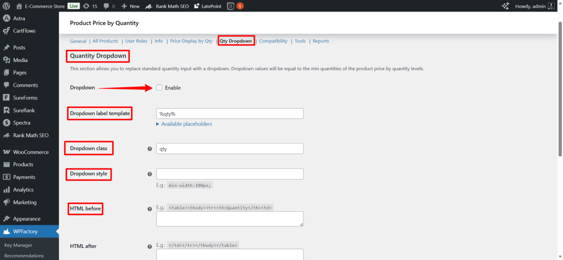Click the help icon beside Dropdown class
Image resolution: width=563 pixels, height=260 pixels.
tap(150, 149)
